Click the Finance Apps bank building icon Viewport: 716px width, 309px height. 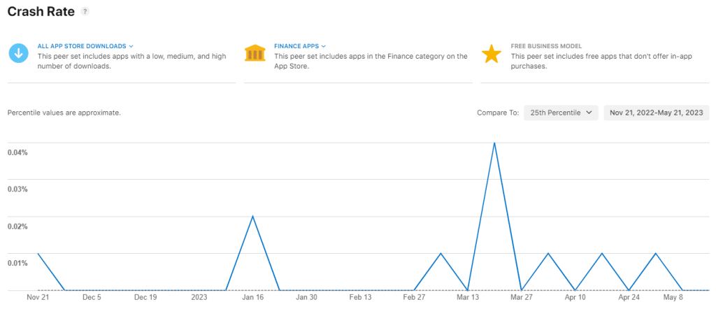pos(255,54)
